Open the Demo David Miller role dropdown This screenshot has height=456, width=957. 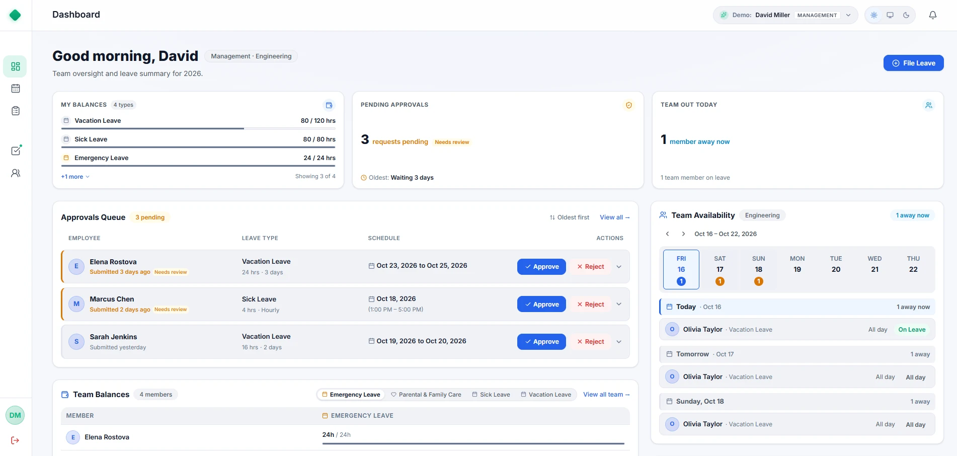click(785, 15)
